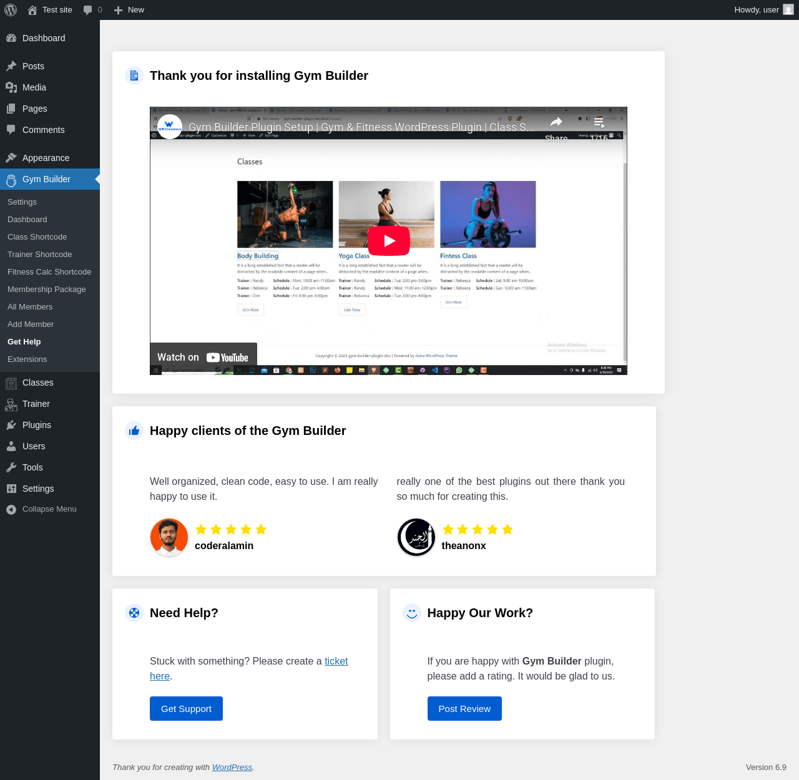Screen dimensions: 799x780
Task: Click the Plugins plug icon
Action: (x=11, y=425)
